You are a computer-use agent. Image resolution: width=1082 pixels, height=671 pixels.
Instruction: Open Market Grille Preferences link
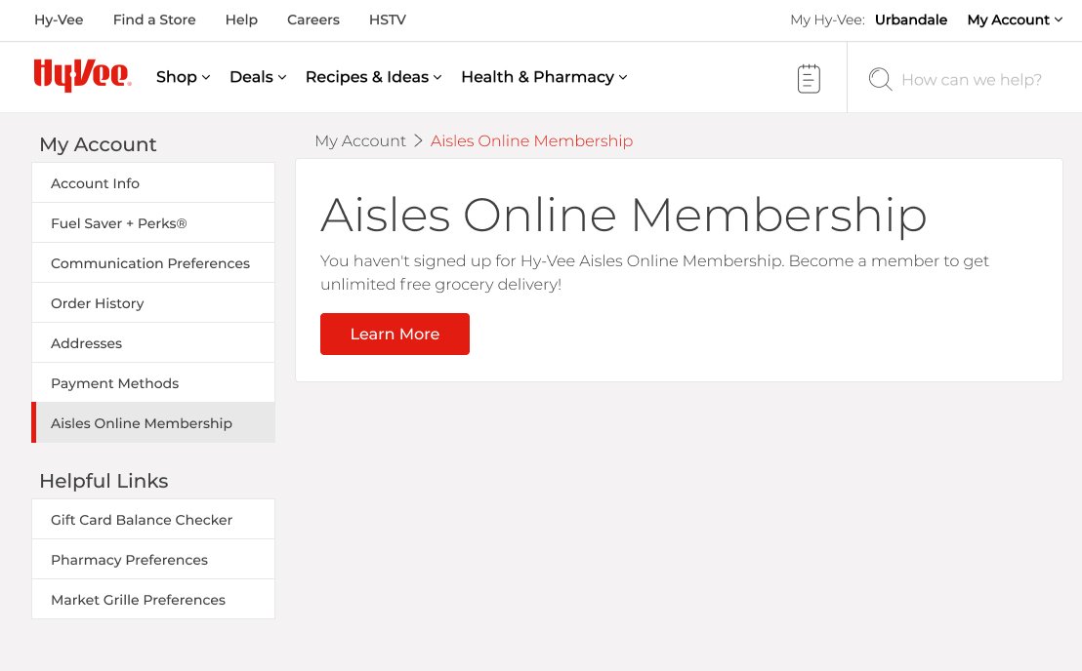pyautogui.click(x=153, y=600)
